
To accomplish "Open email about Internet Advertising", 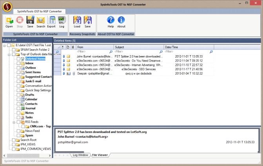I will click(138, 65).
